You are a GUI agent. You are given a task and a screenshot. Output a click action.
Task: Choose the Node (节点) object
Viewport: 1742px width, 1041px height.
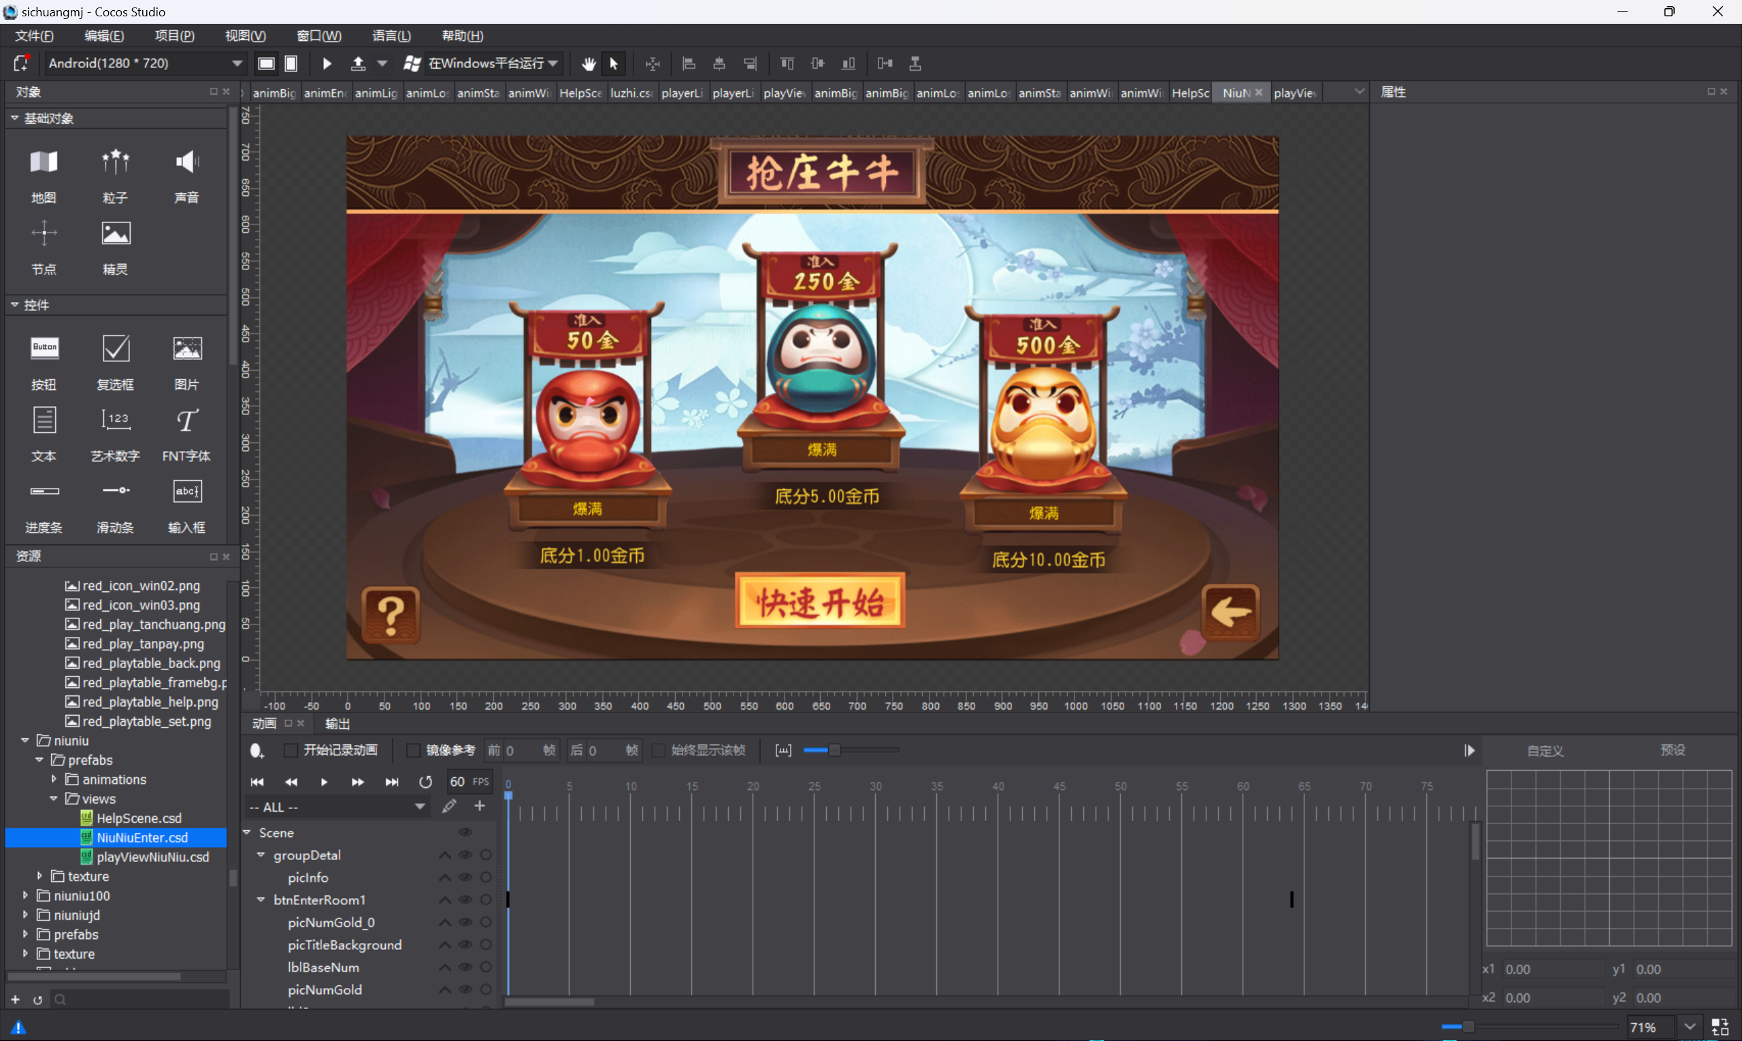point(44,247)
